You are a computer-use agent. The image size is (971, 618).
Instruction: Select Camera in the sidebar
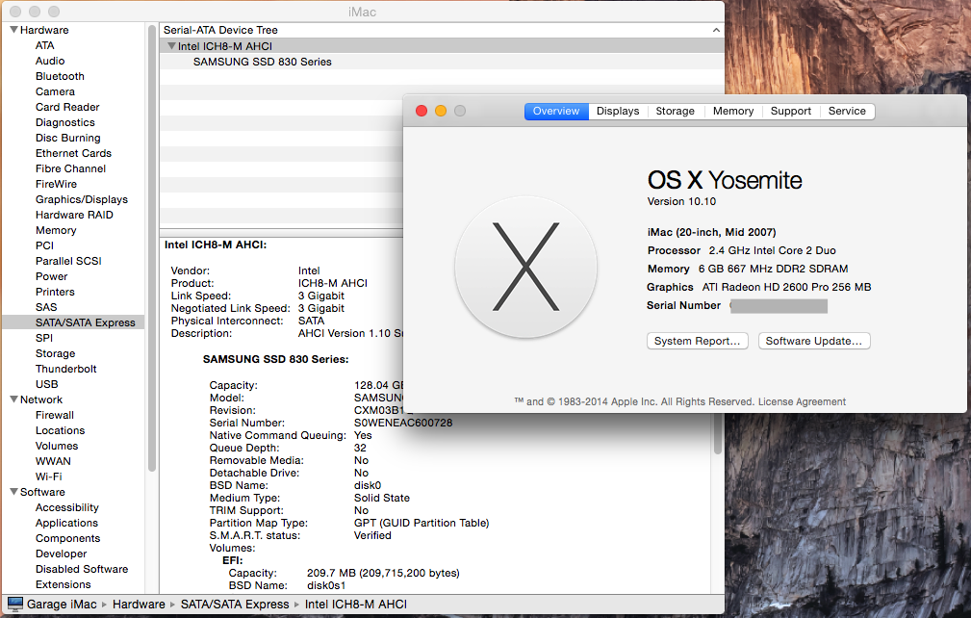55,91
